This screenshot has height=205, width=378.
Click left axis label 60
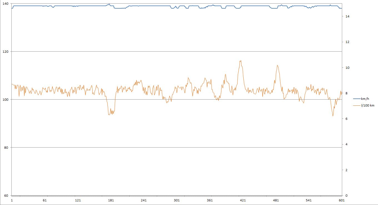pos(6,196)
